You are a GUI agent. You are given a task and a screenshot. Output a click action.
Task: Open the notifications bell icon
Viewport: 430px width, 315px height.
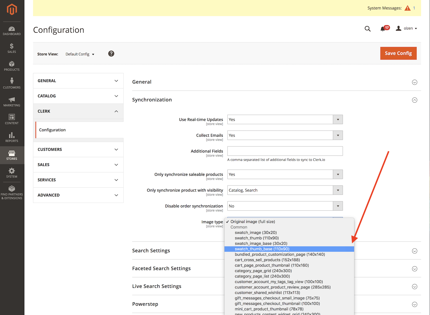383,29
